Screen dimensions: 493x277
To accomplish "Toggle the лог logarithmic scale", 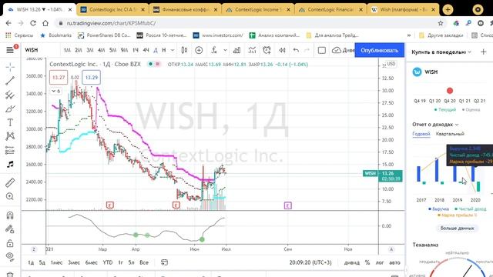I will coord(380,262).
